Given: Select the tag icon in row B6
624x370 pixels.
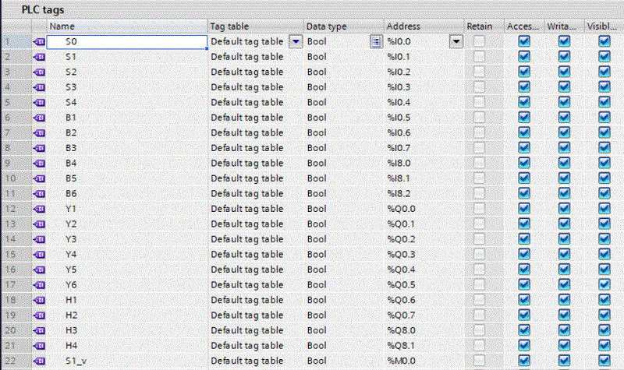Looking at the screenshot, I should click(x=39, y=193).
